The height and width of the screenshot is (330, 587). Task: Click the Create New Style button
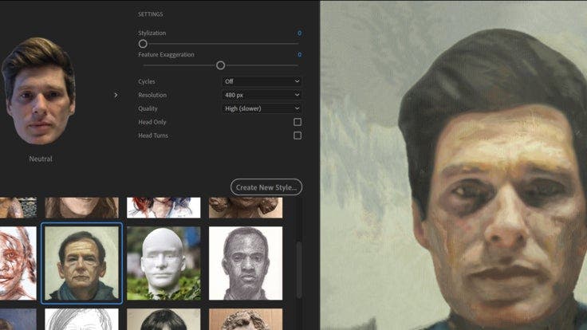266,187
